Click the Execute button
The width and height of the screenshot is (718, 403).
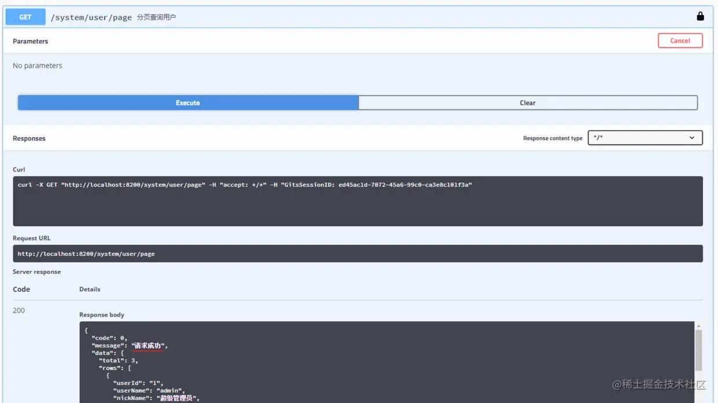[188, 102]
